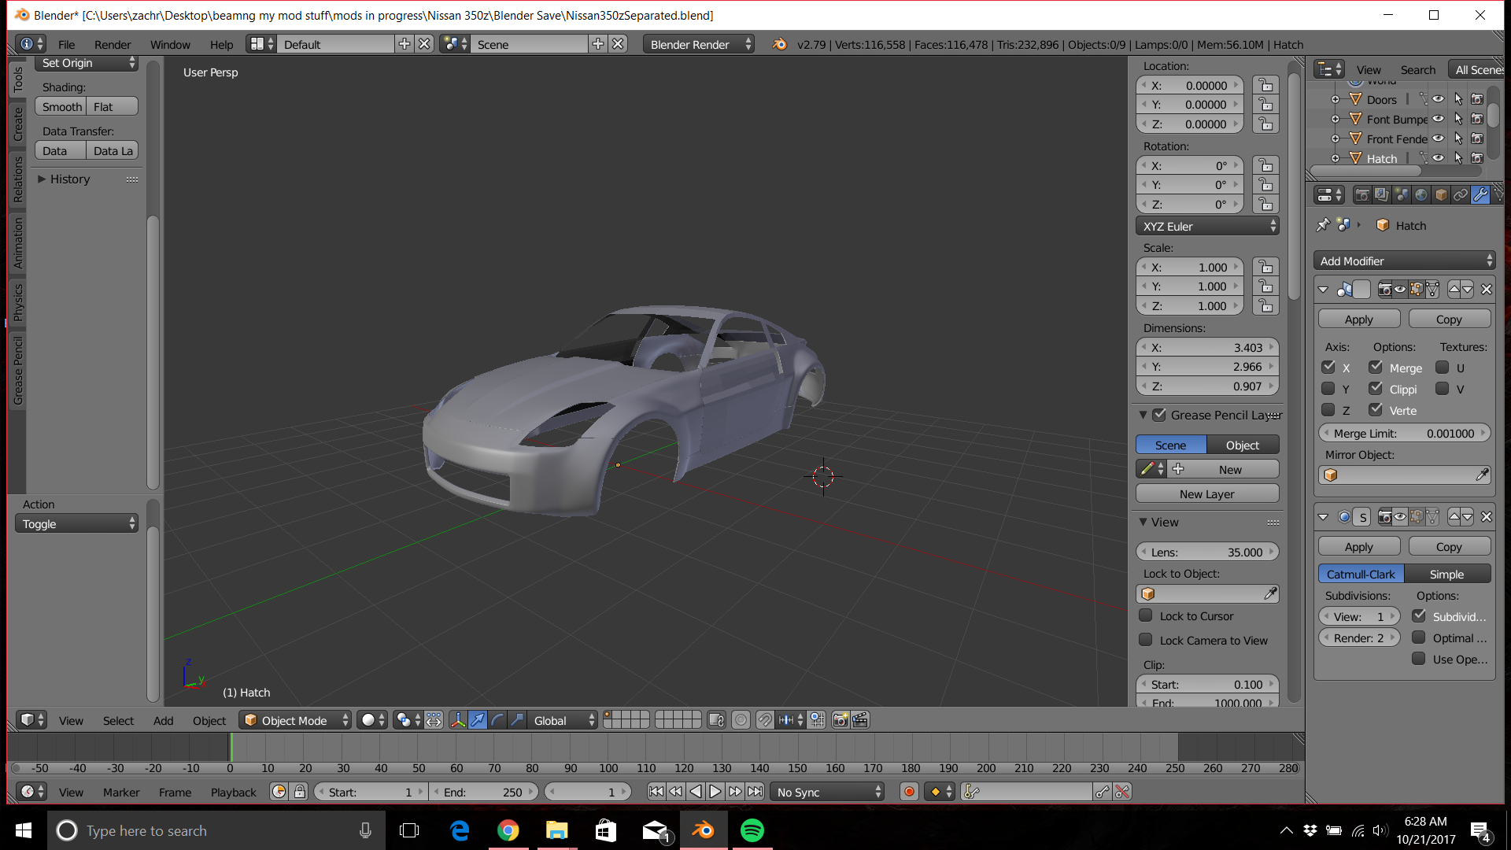Viewport: 1511px width, 850px height.
Task: Toggle visibility eye for Hatch object
Action: coord(1438,158)
